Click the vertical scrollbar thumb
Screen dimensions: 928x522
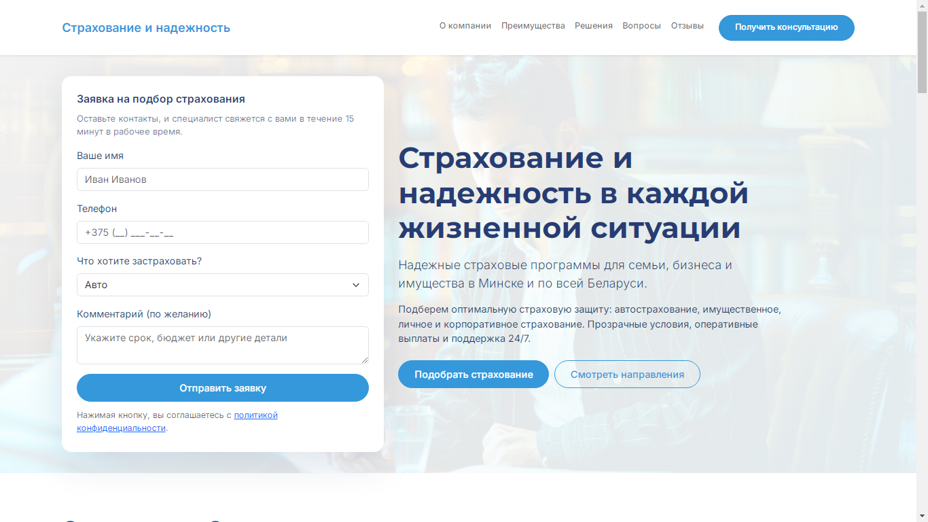point(922,51)
